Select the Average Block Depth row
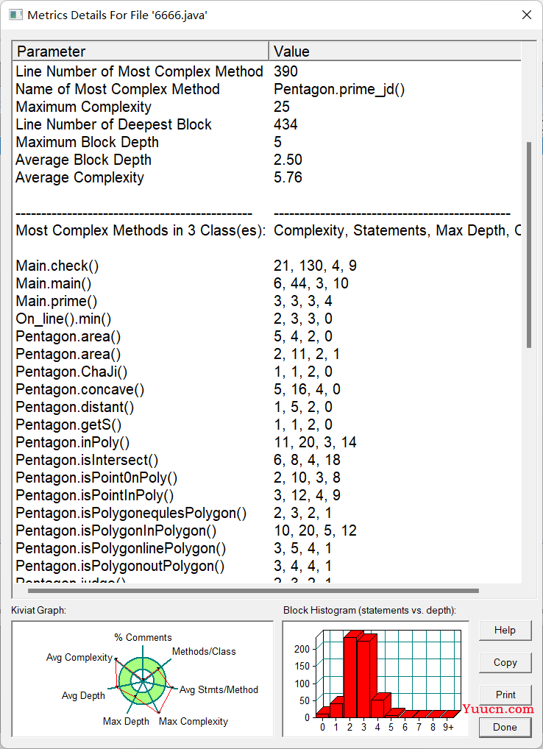543x749 pixels. [267, 160]
